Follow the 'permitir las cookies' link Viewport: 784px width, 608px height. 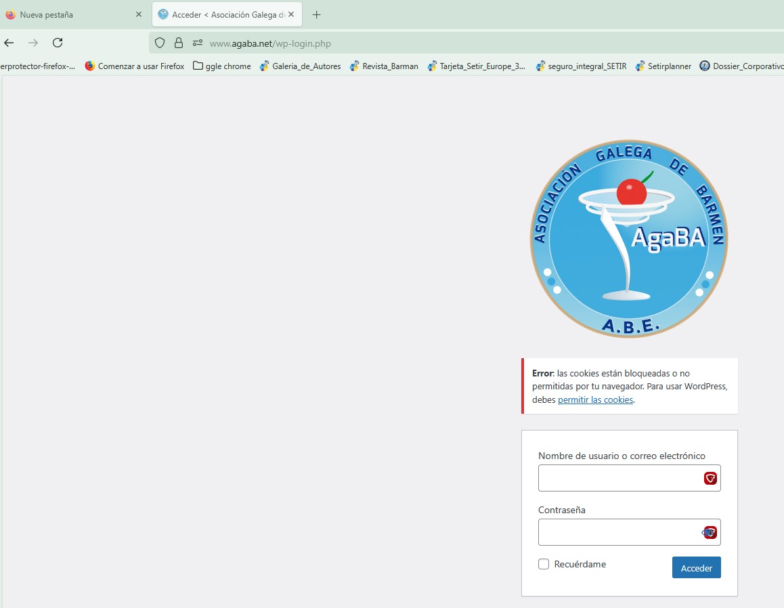click(x=595, y=400)
